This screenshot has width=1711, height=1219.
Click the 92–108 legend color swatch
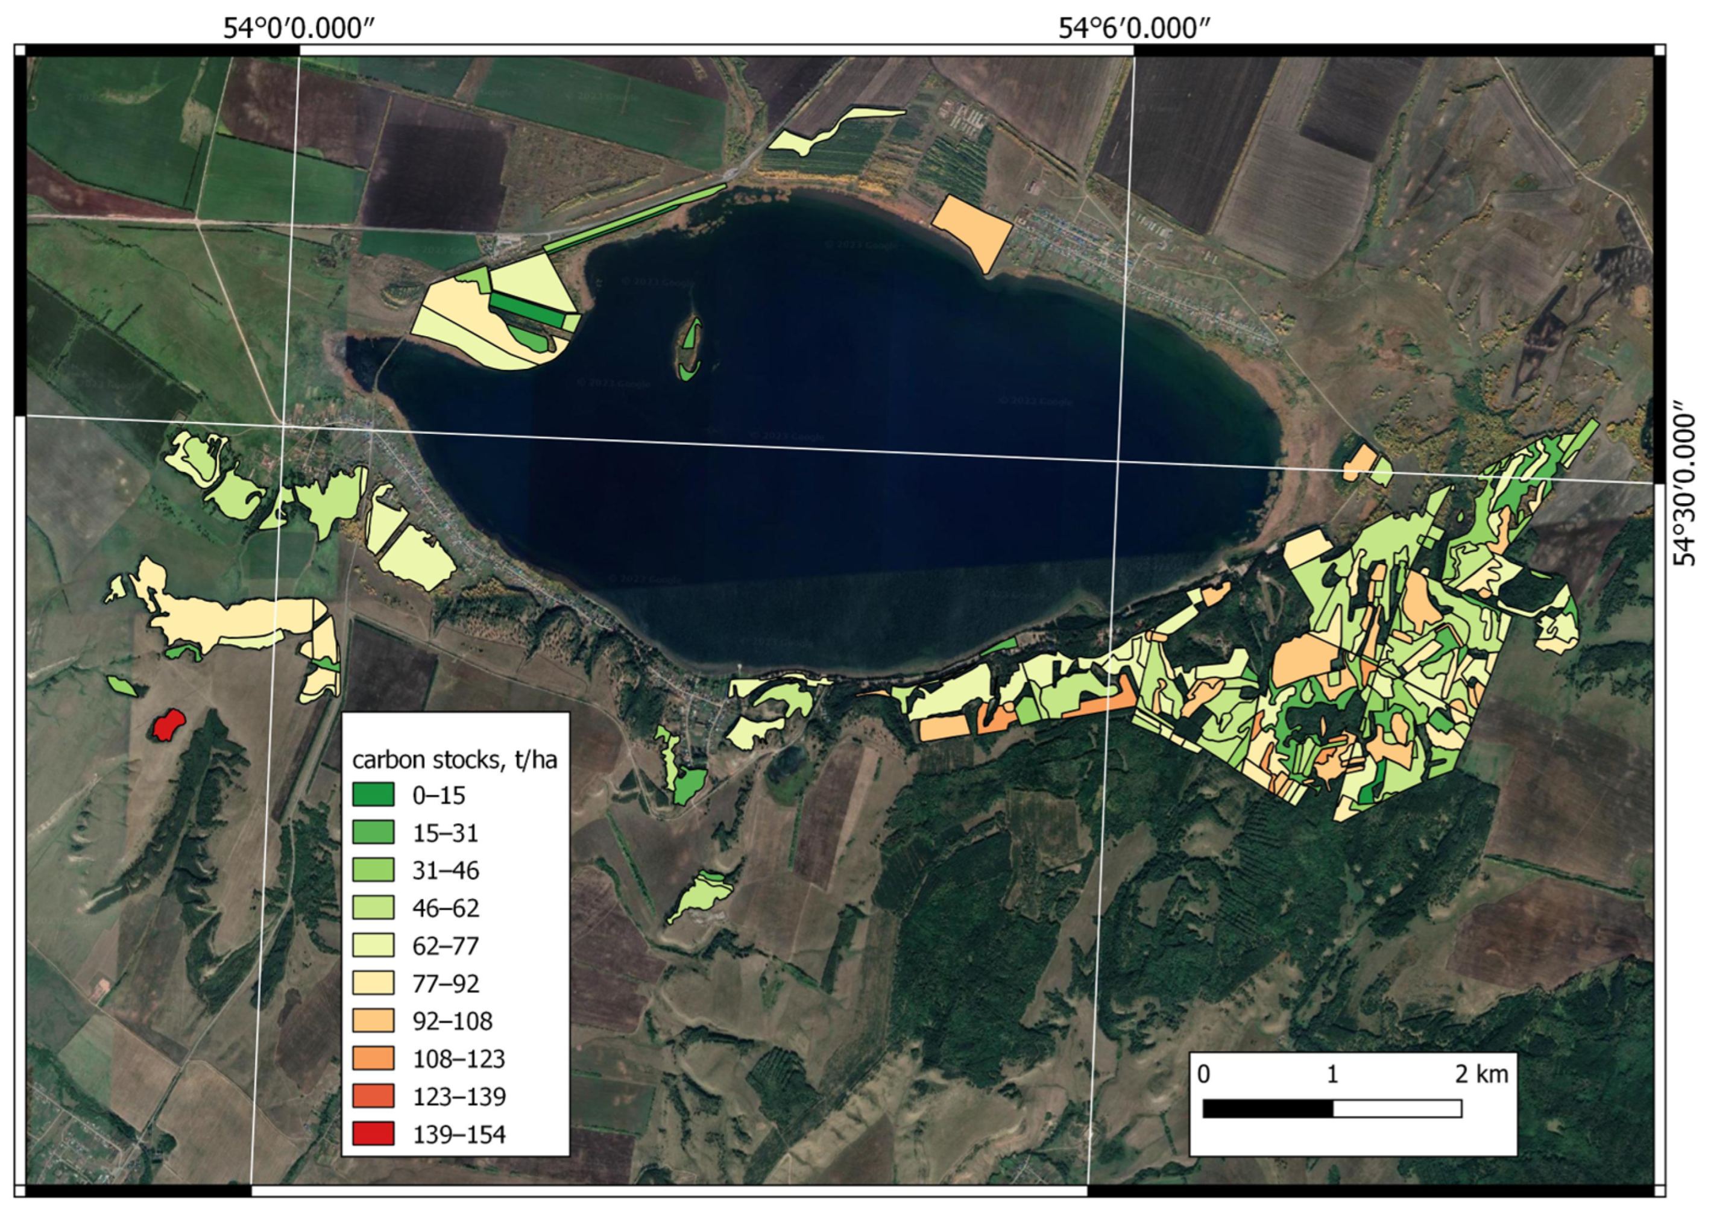[373, 1020]
